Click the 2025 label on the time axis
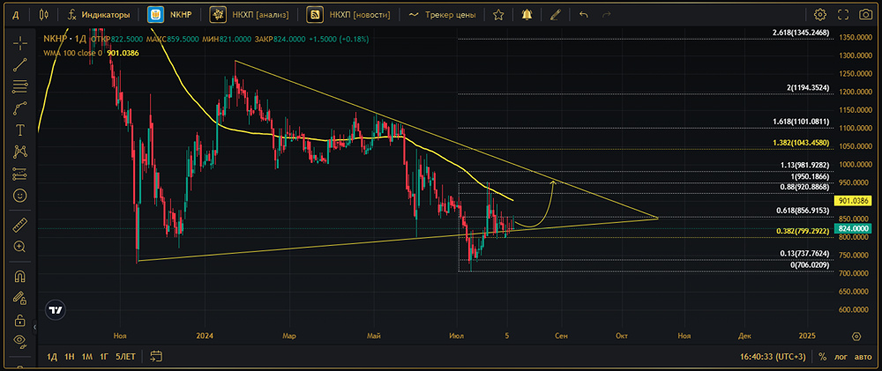 (807, 336)
